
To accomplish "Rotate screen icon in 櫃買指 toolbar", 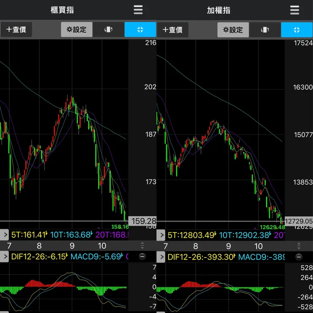I will (x=108, y=30).
